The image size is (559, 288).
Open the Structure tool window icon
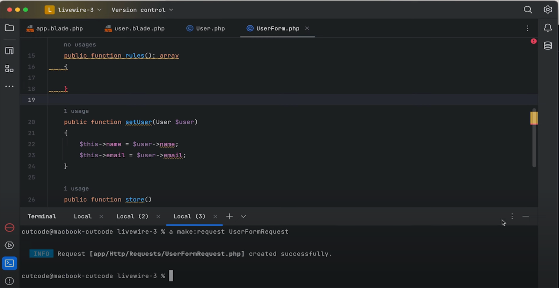point(9,51)
